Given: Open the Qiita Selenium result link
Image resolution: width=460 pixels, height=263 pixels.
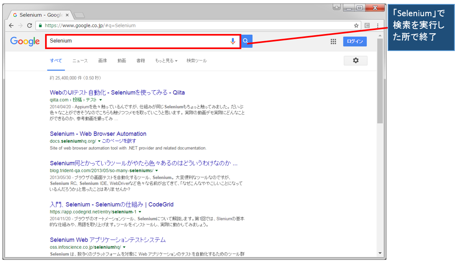Looking at the screenshot, I should [x=117, y=93].
